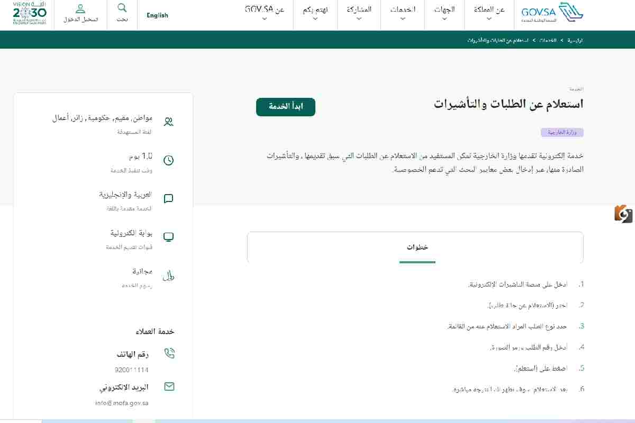This screenshot has width=635, height=423.
Task: Click the language speech bubble icon
Action: coord(169,199)
